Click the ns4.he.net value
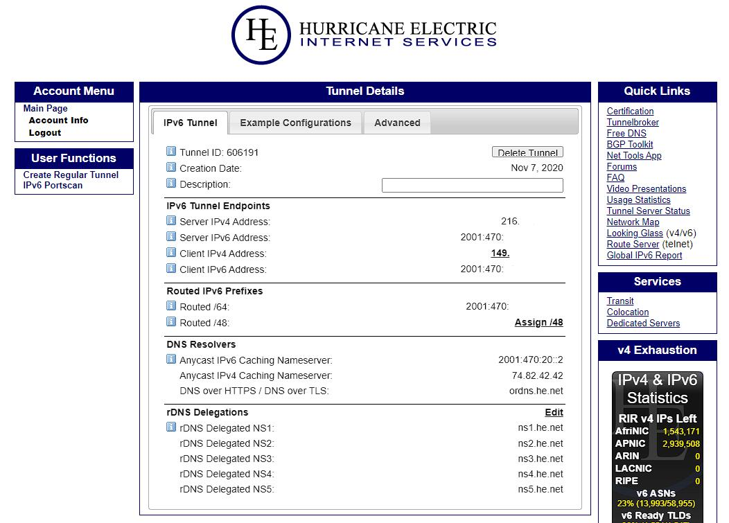The image size is (729, 523). point(541,475)
